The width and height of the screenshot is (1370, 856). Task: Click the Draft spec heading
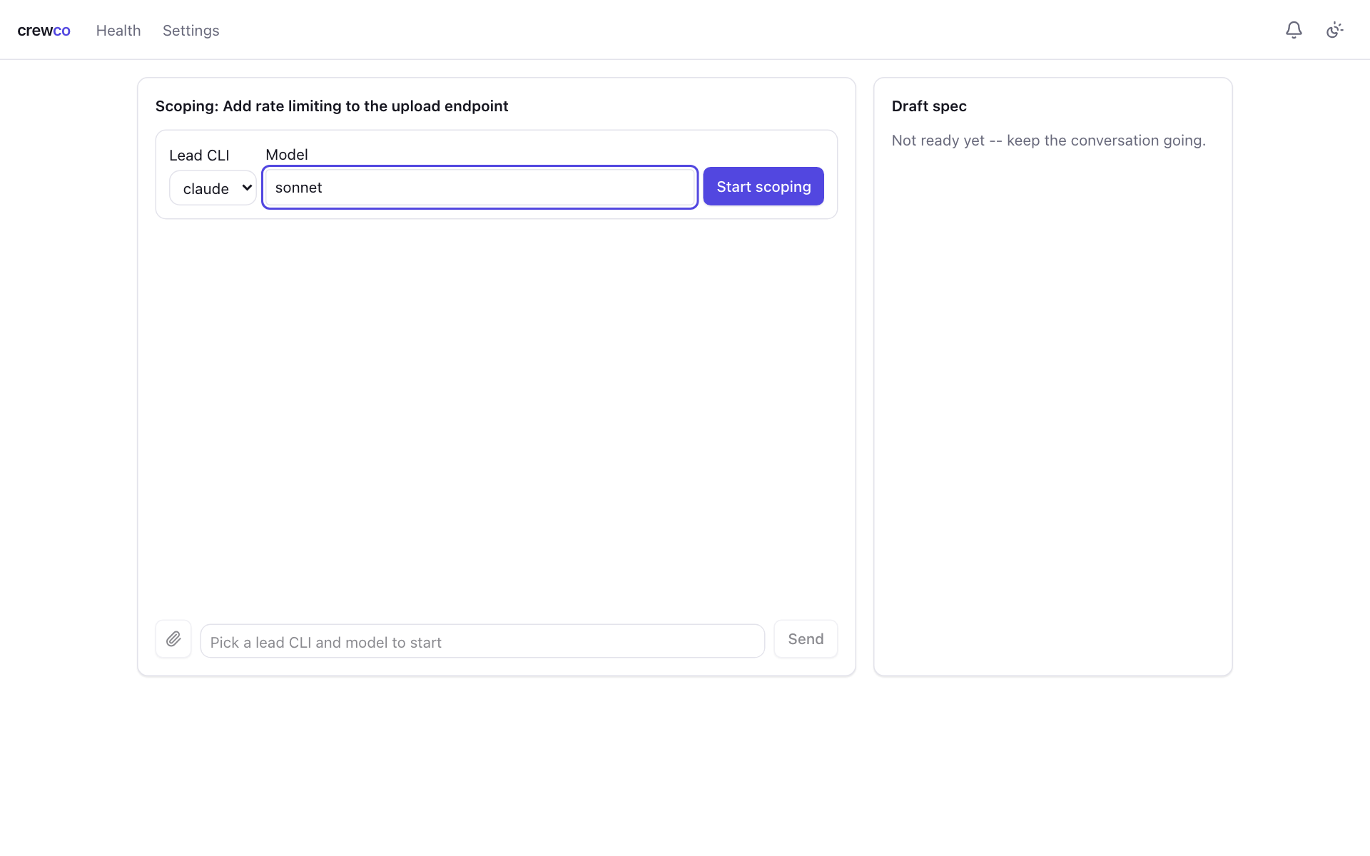point(929,106)
